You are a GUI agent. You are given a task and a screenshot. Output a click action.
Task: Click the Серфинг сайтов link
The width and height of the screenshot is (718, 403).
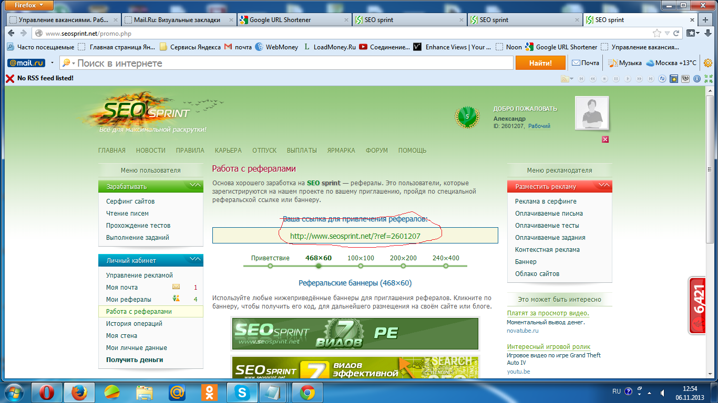[x=130, y=201]
